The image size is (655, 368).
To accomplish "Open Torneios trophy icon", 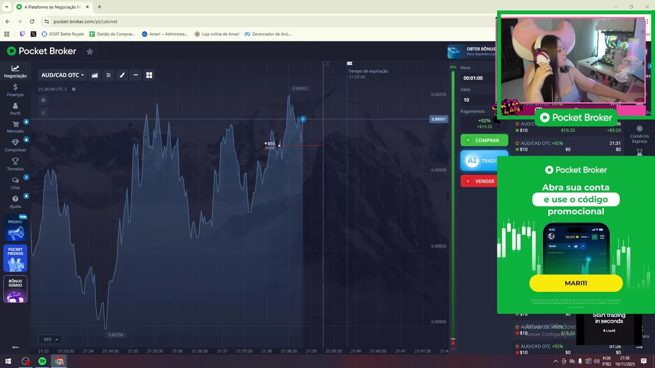I will coord(15,165).
